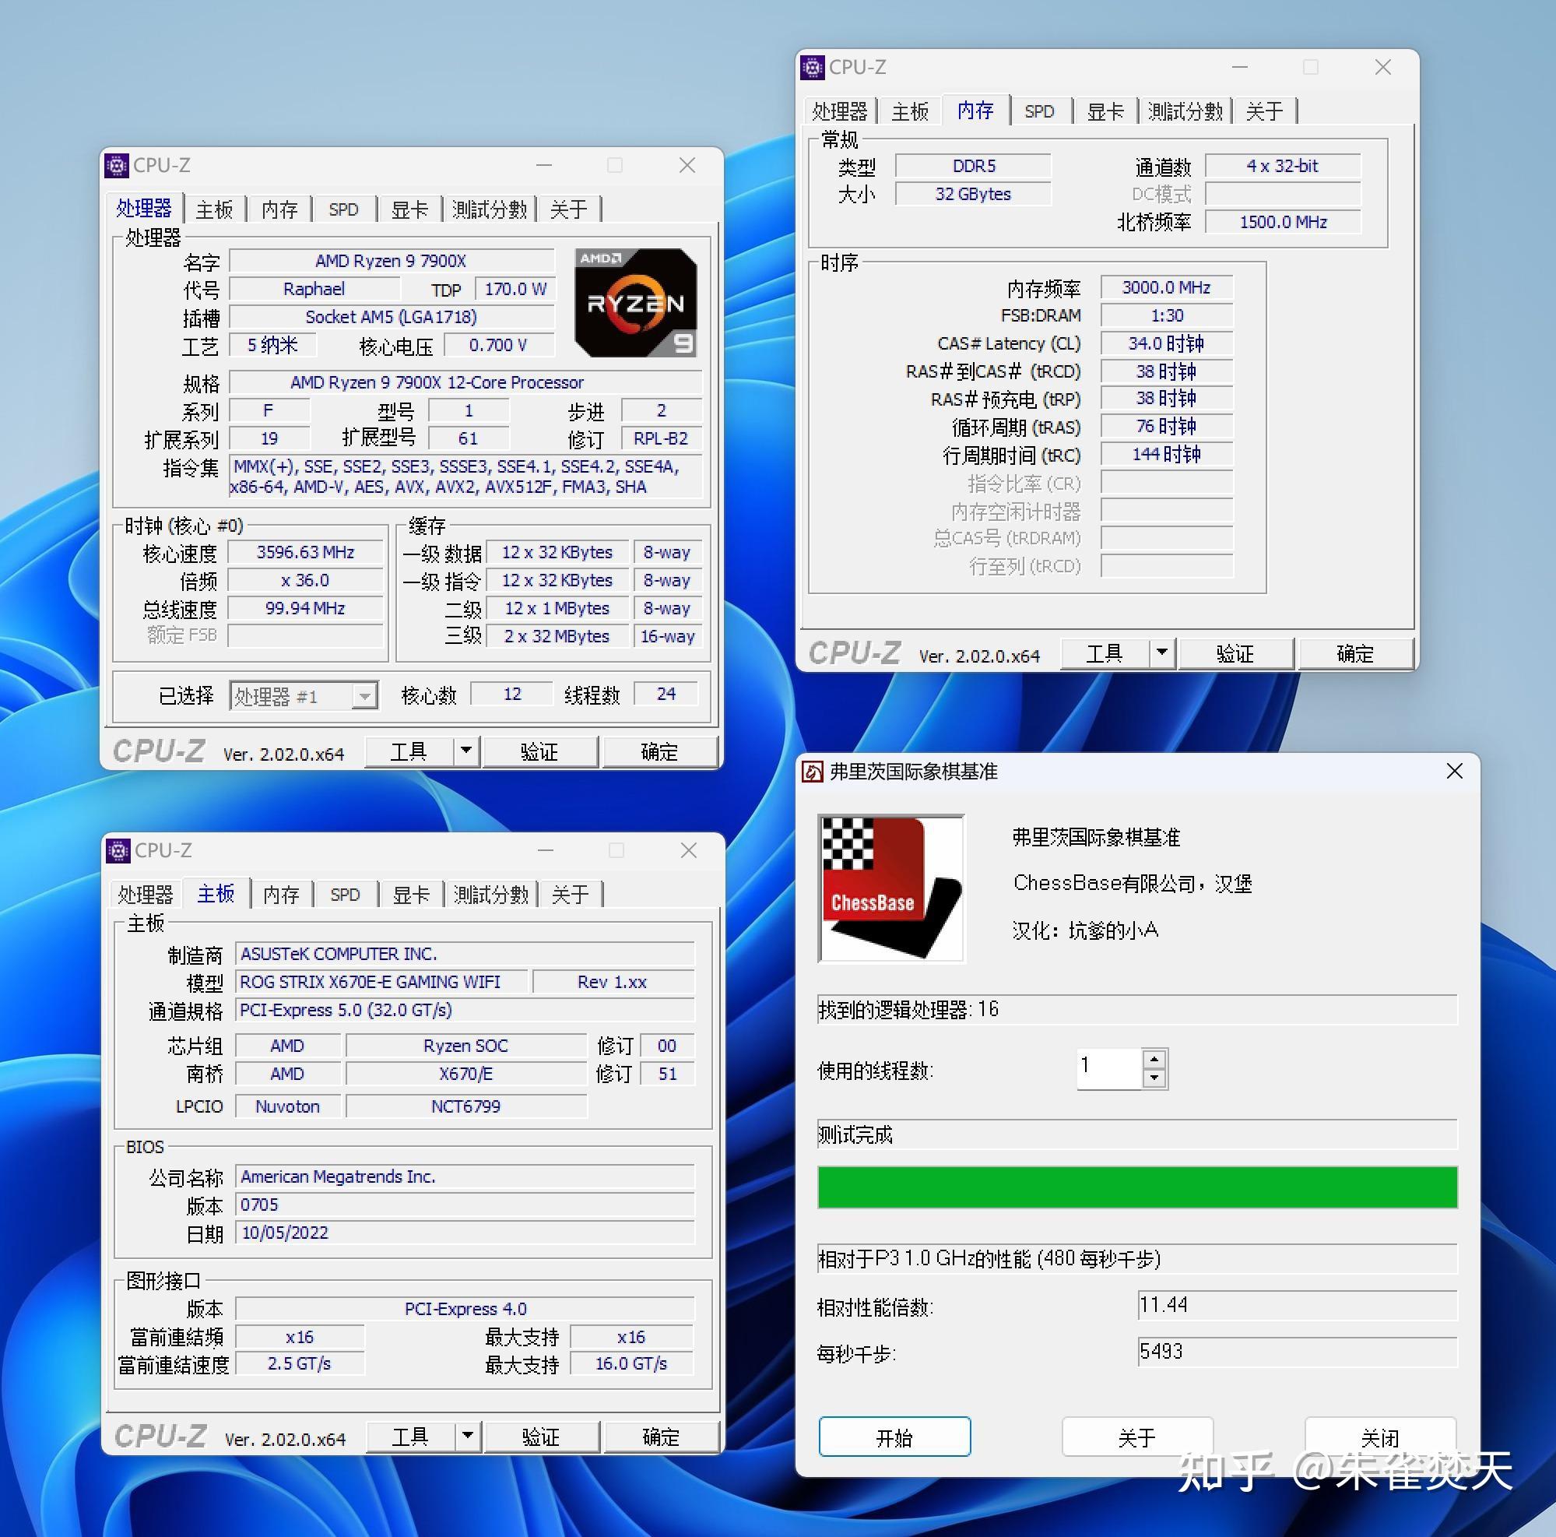Click 确定 to confirm in the processor window
1556x1537 pixels.
tap(657, 751)
